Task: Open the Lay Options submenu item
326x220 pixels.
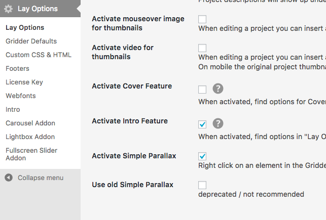Action: click(x=25, y=27)
